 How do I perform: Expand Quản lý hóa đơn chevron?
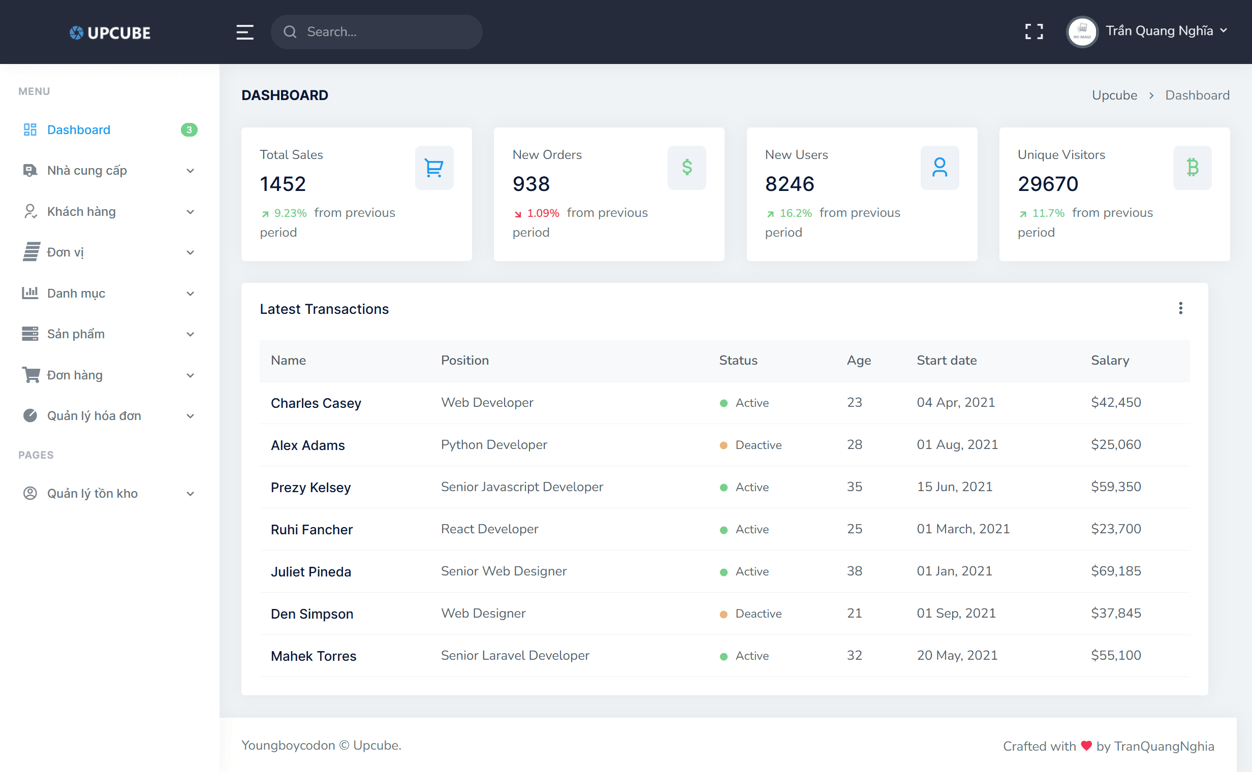pyautogui.click(x=190, y=416)
